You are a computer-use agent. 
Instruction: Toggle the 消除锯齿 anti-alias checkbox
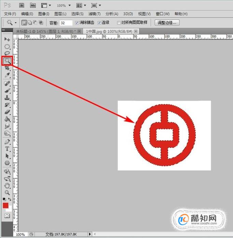click(77, 23)
